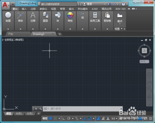Click the 登录 (Sign in) button
155x123 pixels.
point(88,4)
